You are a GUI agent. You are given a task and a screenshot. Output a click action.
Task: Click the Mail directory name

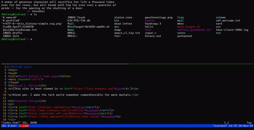point(71,24)
